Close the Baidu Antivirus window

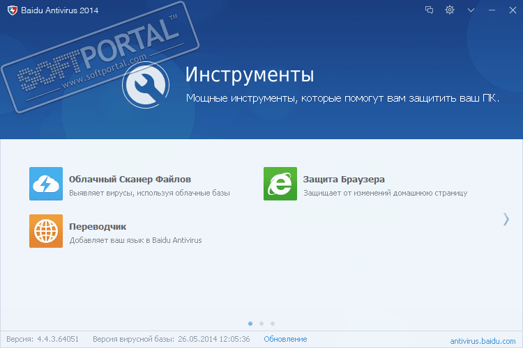point(513,10)
